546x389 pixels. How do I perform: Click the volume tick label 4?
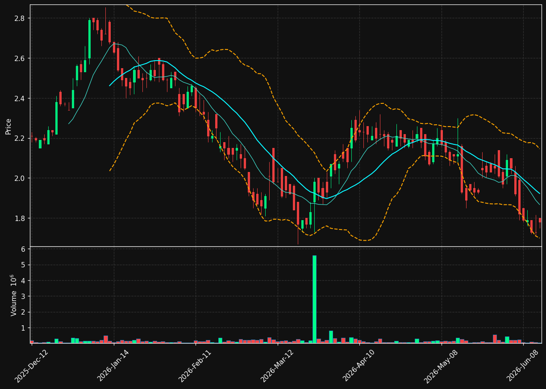point(23,281)
